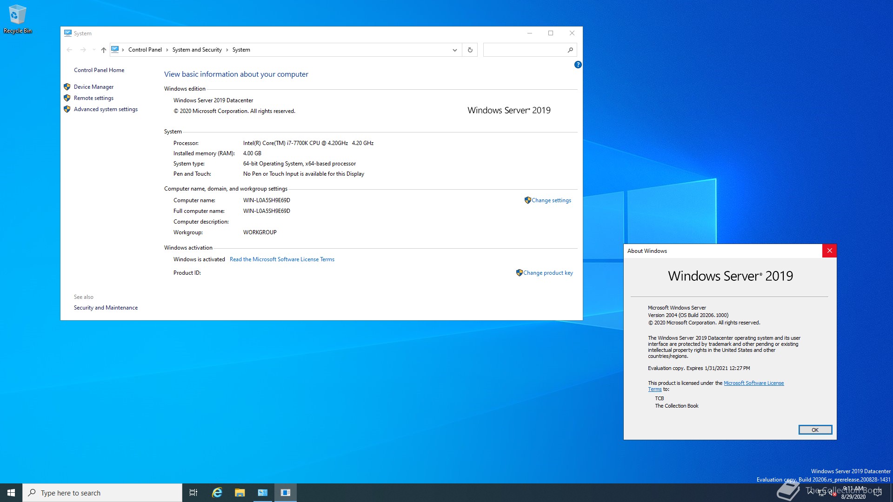The width and height of the screenshot is (893, 502).
Task: Click Change product key link
Action: [548, 273]
